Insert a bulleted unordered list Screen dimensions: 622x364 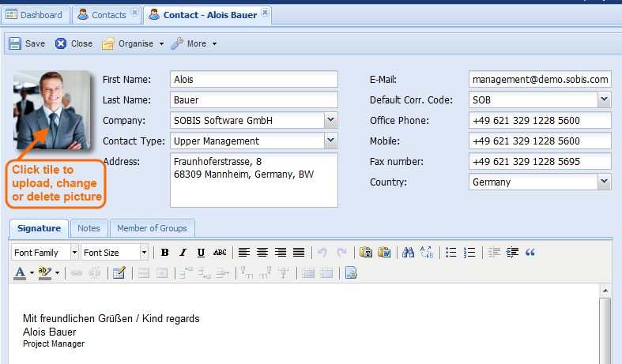point(451,253)
